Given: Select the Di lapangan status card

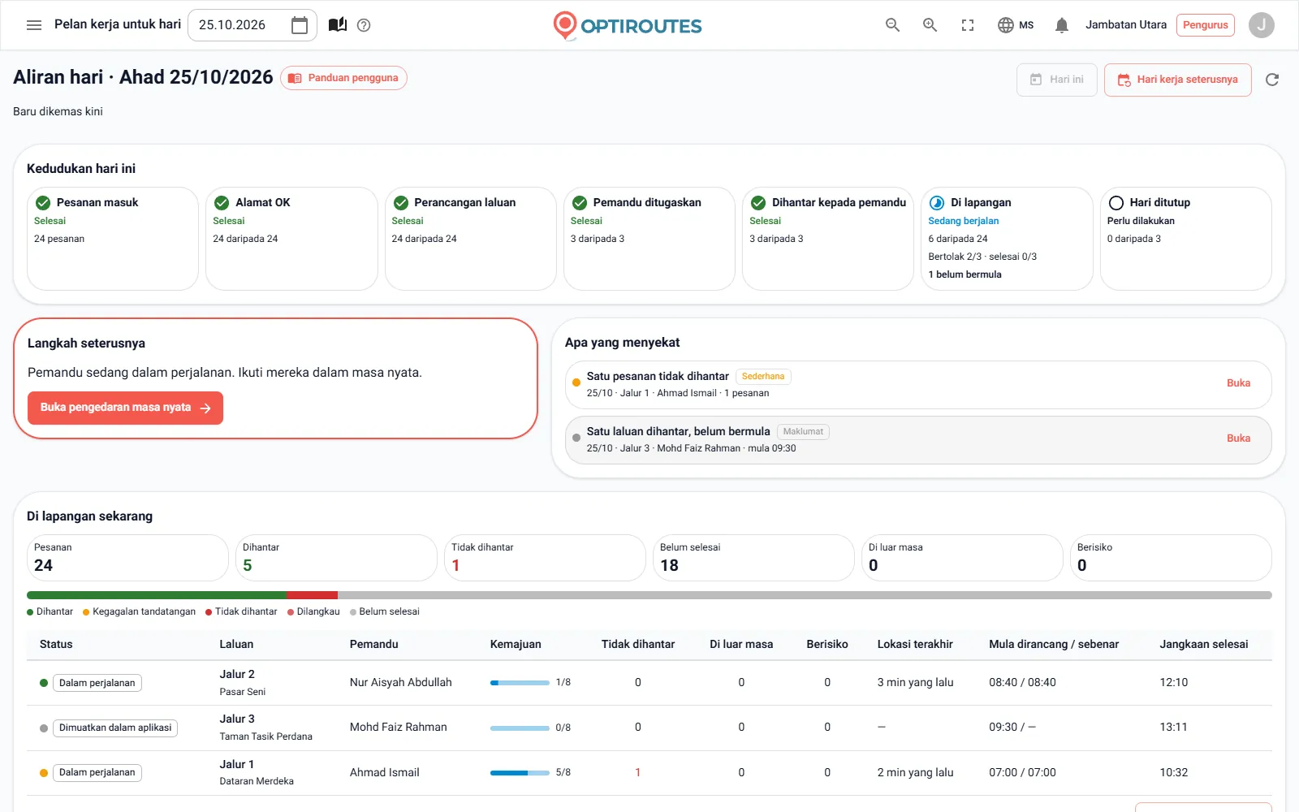Looking at the screenshot, I should 1007,239.
